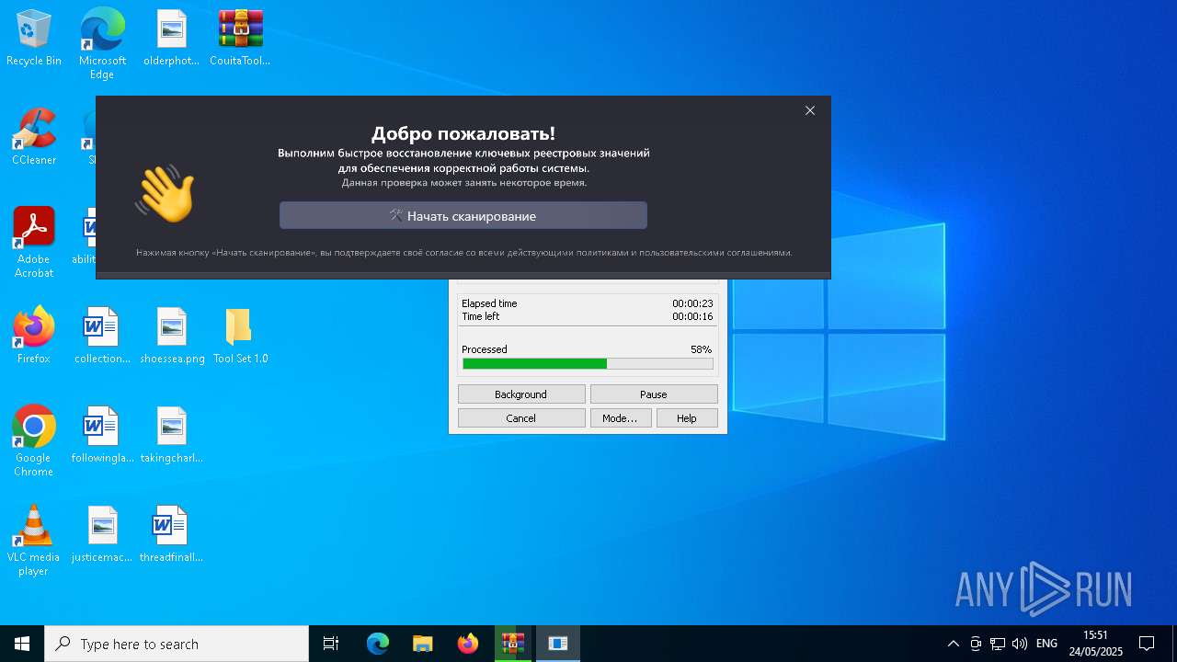
Task: Open the justicemac... image file
Action: click(102, 535)
